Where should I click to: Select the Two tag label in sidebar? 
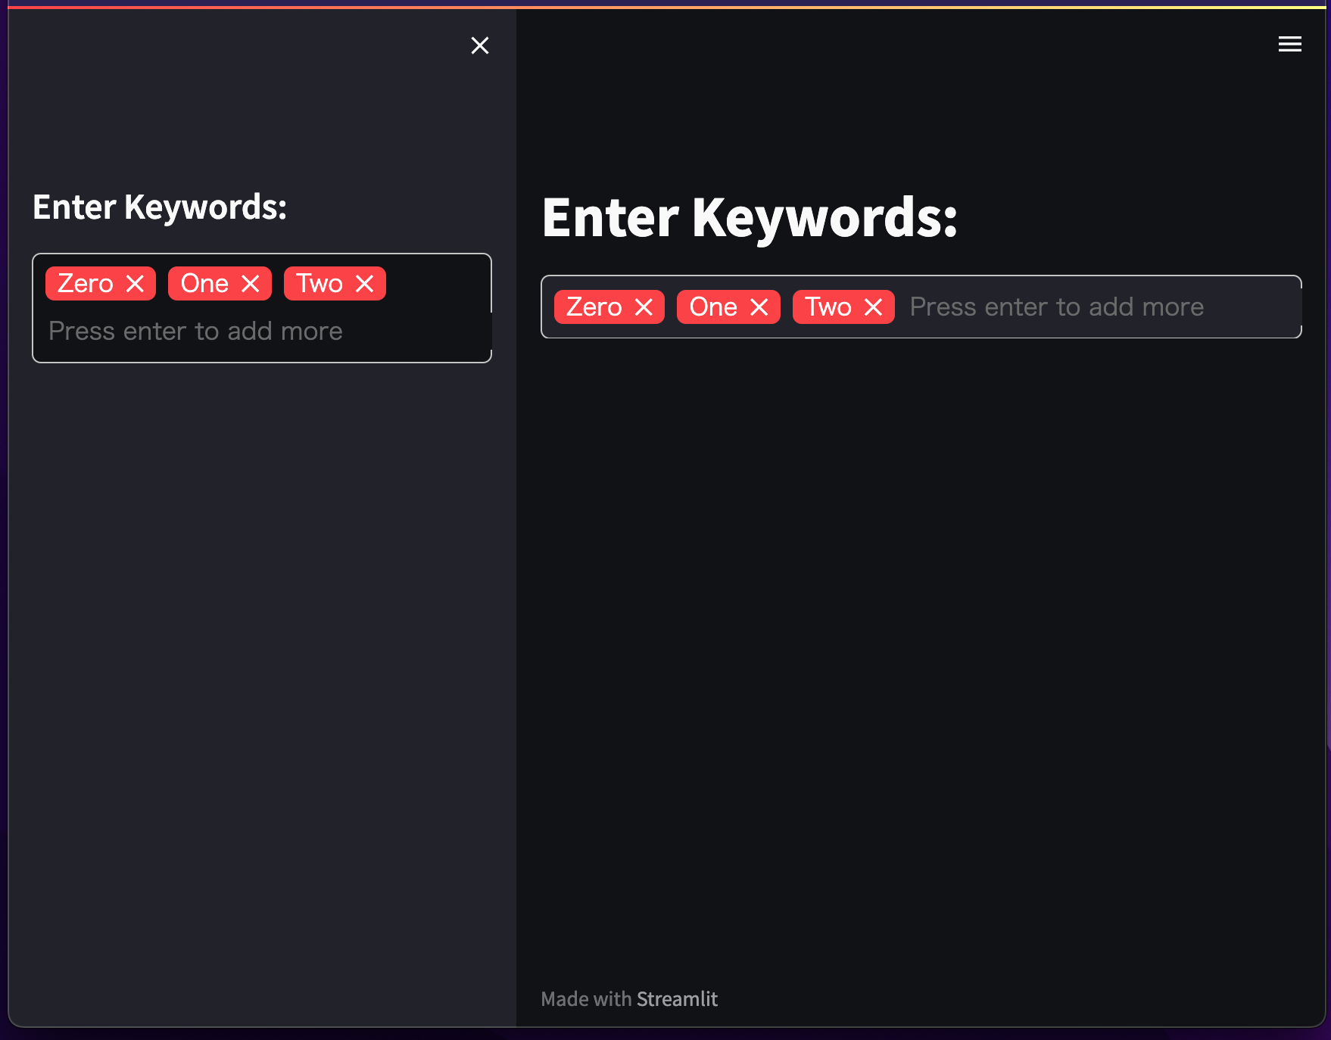[x=320, y=284]
